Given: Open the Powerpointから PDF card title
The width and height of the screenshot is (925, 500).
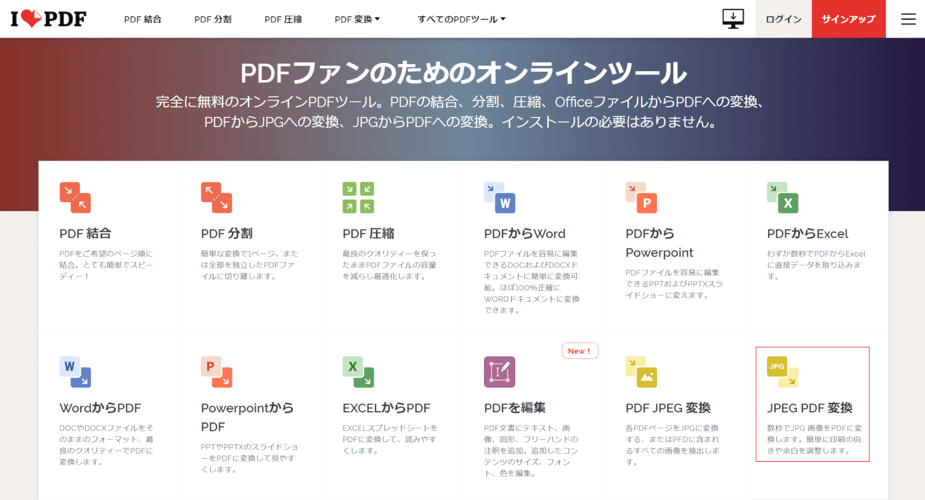Looking at the screenshot, I should tap(247, 417).
